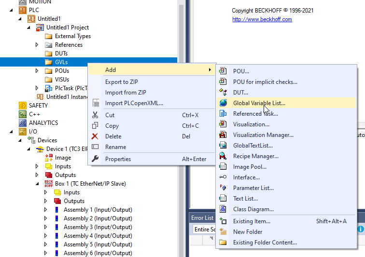
Task: Click the blue info icon beside the Error List
Action: 361,229
